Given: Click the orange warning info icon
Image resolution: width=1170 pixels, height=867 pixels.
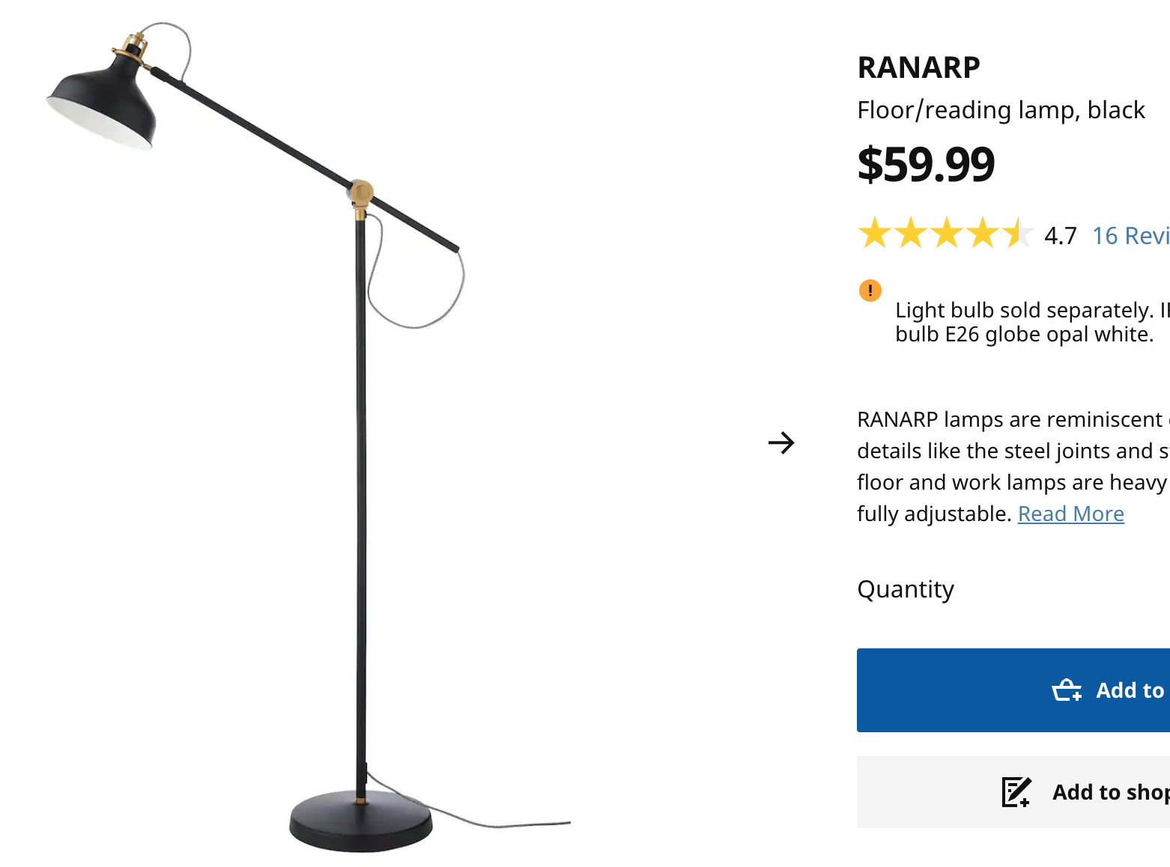Looking at the screenshot, I should (x=870, y=290).
